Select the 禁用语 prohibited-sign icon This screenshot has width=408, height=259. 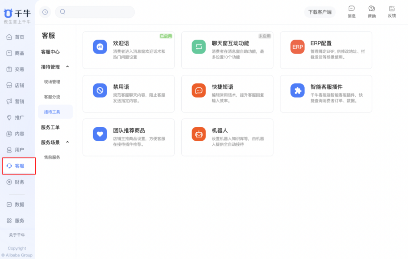click(x=100, y=90)
